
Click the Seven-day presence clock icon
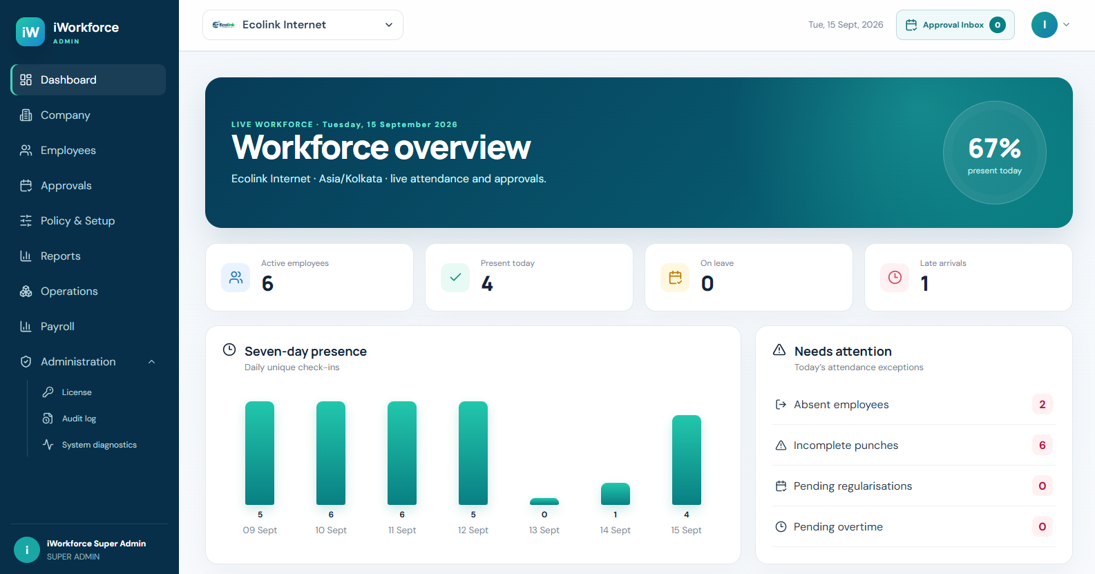click(229, 350)
